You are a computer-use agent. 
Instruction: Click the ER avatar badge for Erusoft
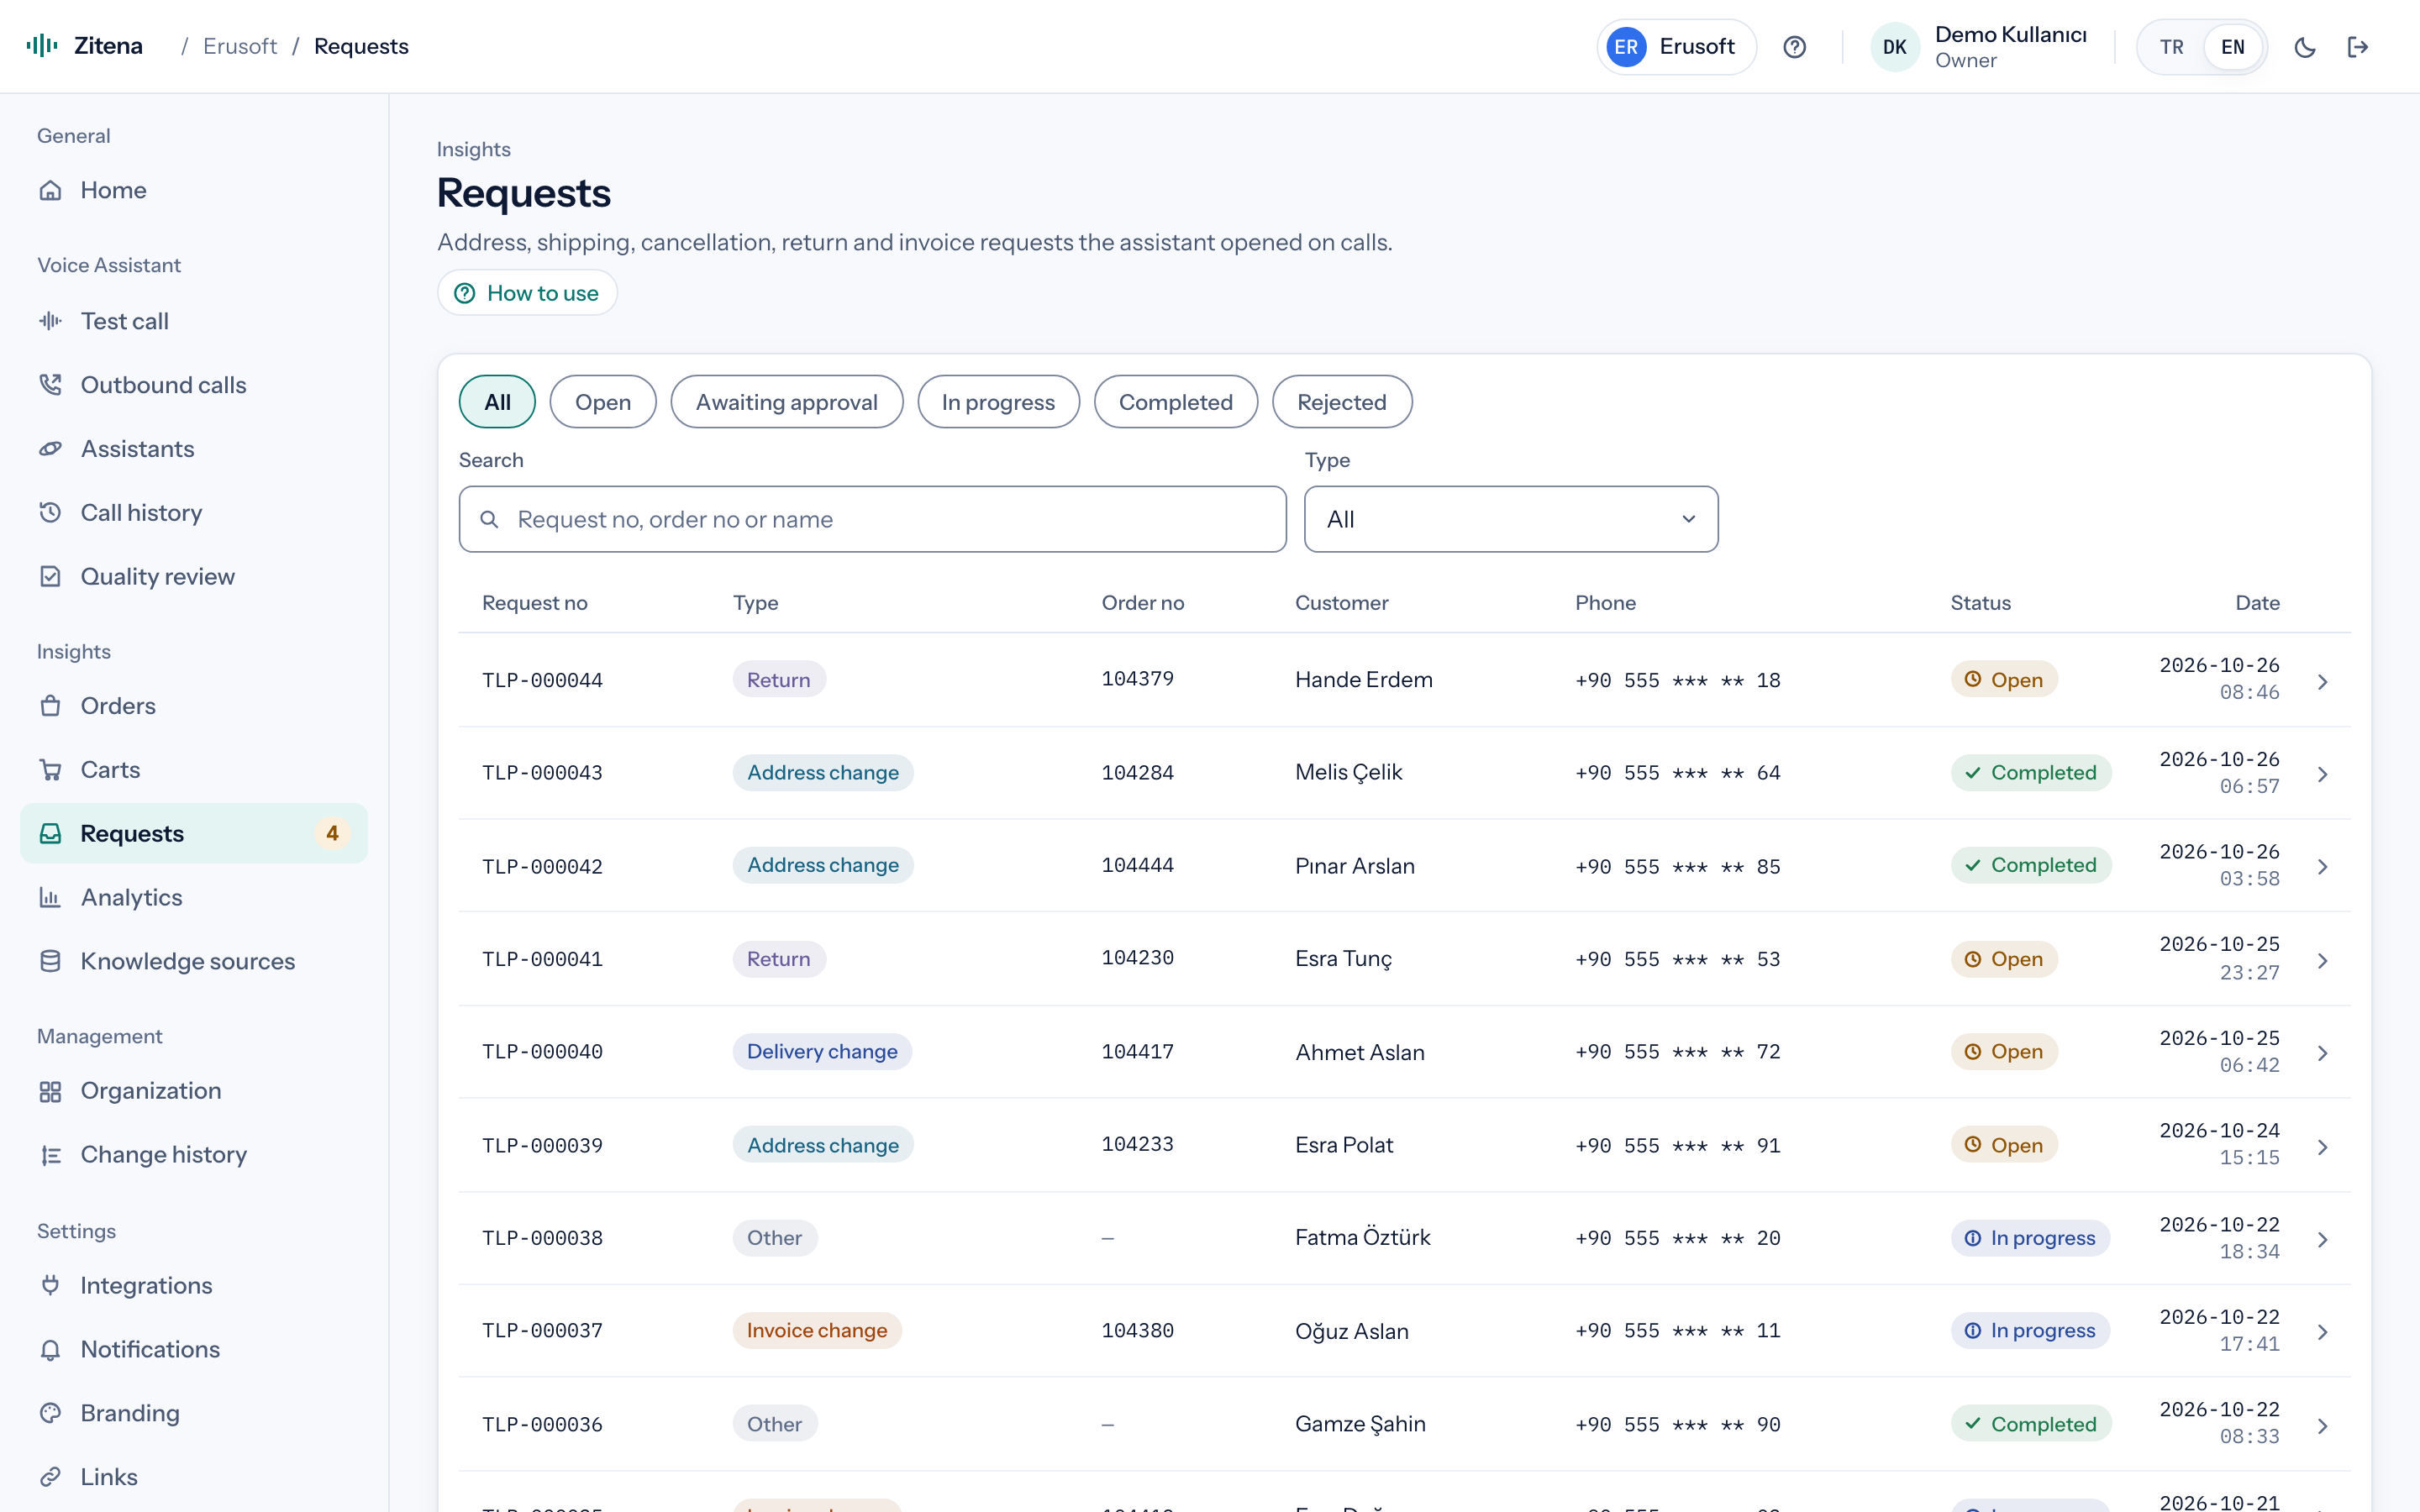pos(1626,47)
